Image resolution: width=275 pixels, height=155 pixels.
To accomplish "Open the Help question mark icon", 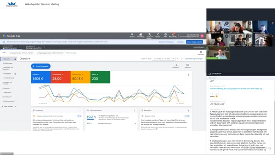I will tap(165, 34).
